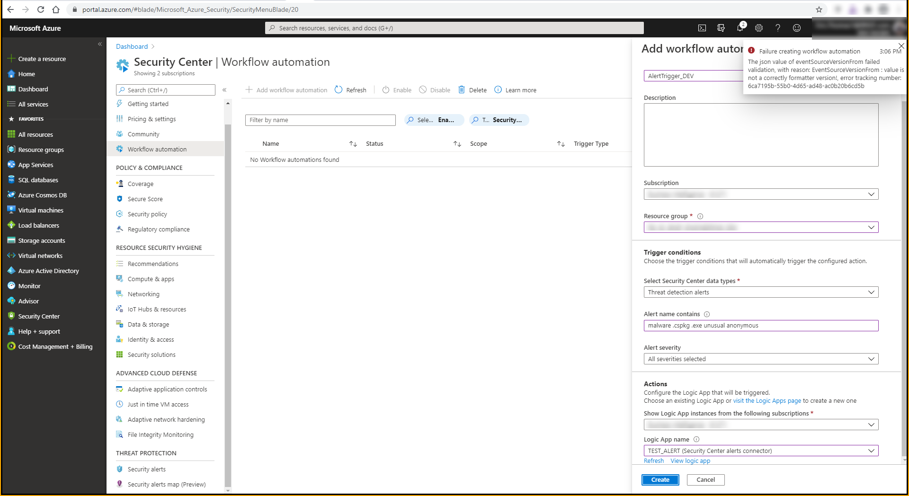
Task: Click the help question mark icon
Action: (778, 28)
